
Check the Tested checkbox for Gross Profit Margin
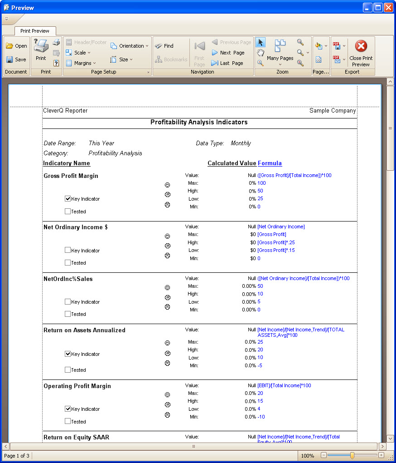coord(67,211)
